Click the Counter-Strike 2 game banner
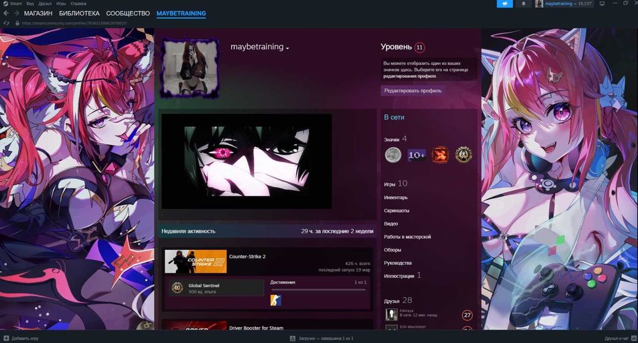638x343 pixels. [196, 261]
